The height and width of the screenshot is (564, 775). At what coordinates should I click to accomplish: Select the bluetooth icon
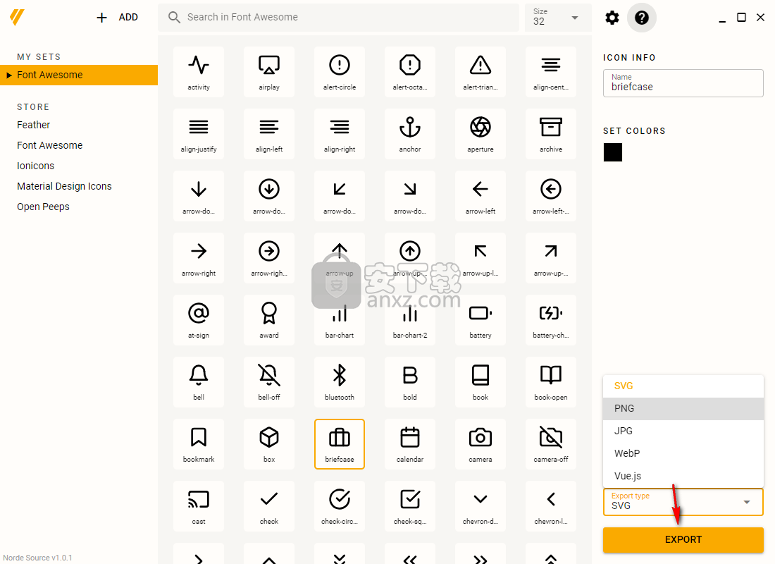(340, 382)
